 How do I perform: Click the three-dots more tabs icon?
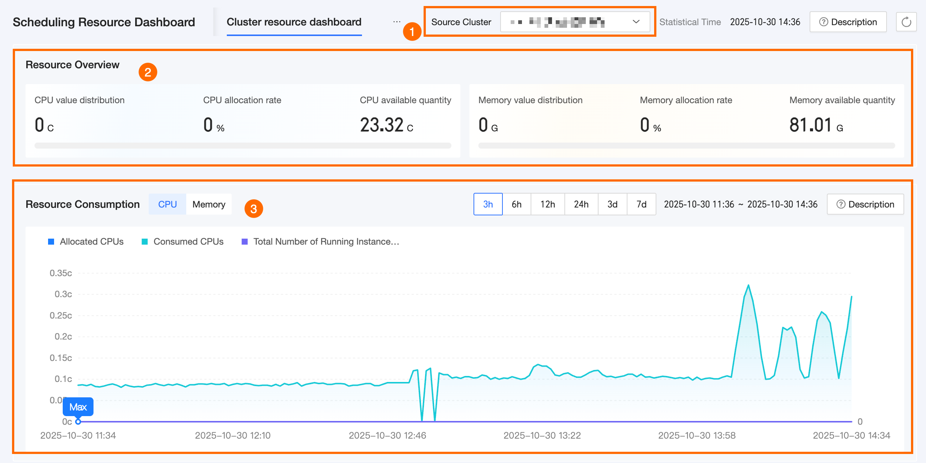coord(397,22)
